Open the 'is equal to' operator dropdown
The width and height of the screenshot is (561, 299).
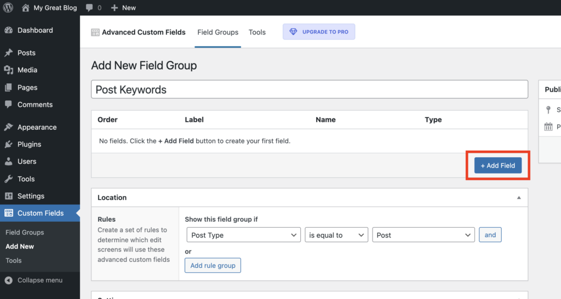click(x=336, y=235)
